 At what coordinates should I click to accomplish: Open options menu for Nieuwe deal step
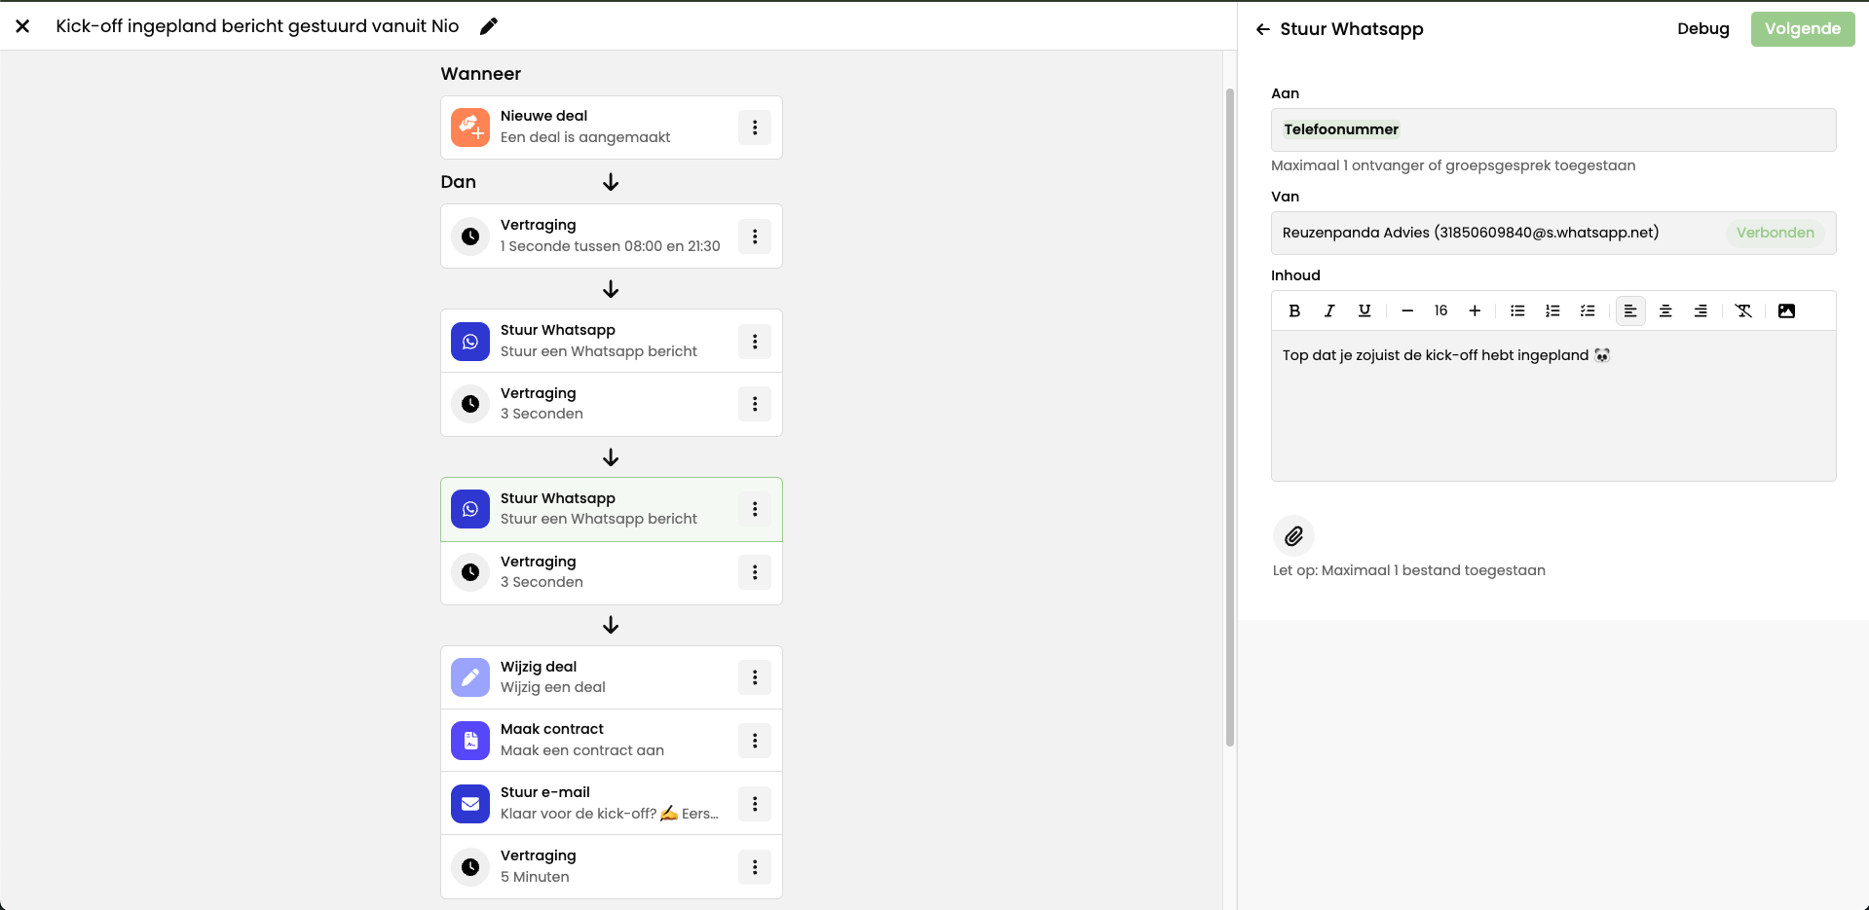[x=755, y=127]
